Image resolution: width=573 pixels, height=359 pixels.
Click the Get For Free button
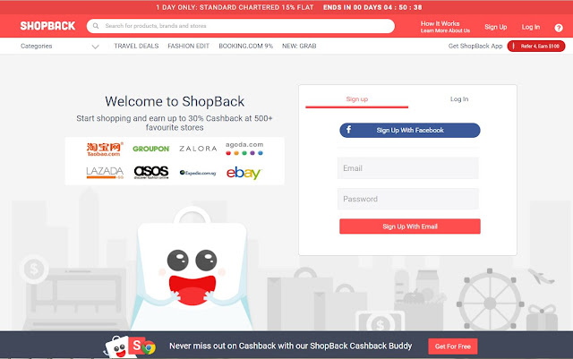(453, 346)
